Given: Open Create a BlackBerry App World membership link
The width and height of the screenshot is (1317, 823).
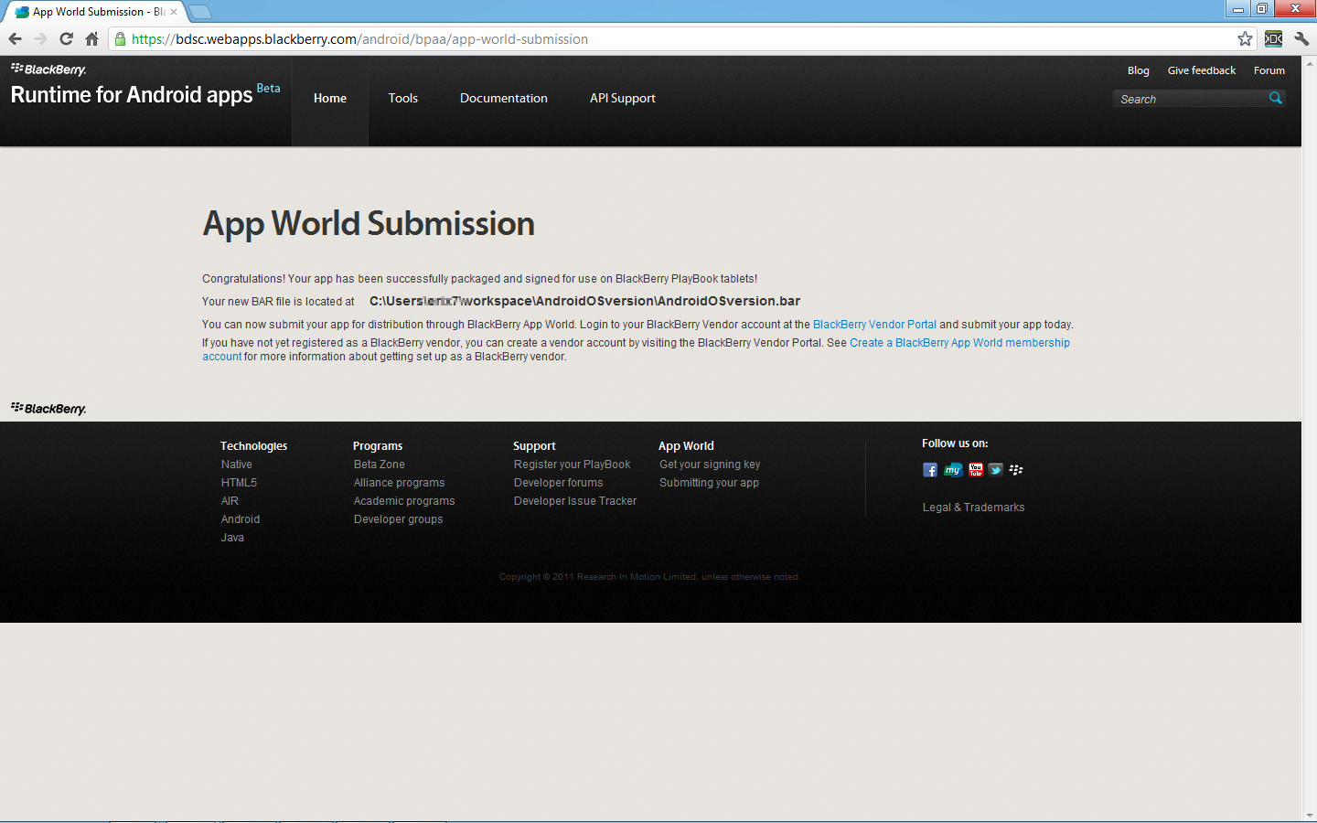Looking at the screenshot, I should coord(959,343).
